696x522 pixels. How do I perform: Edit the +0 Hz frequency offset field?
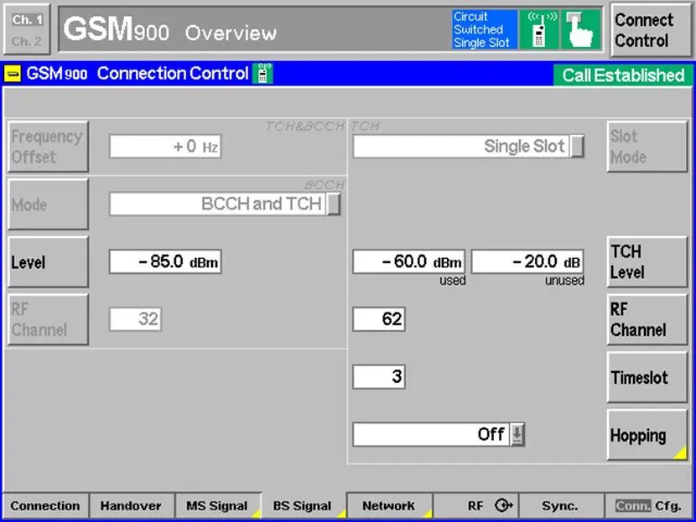pyautogui.click(x=165, y=147)
